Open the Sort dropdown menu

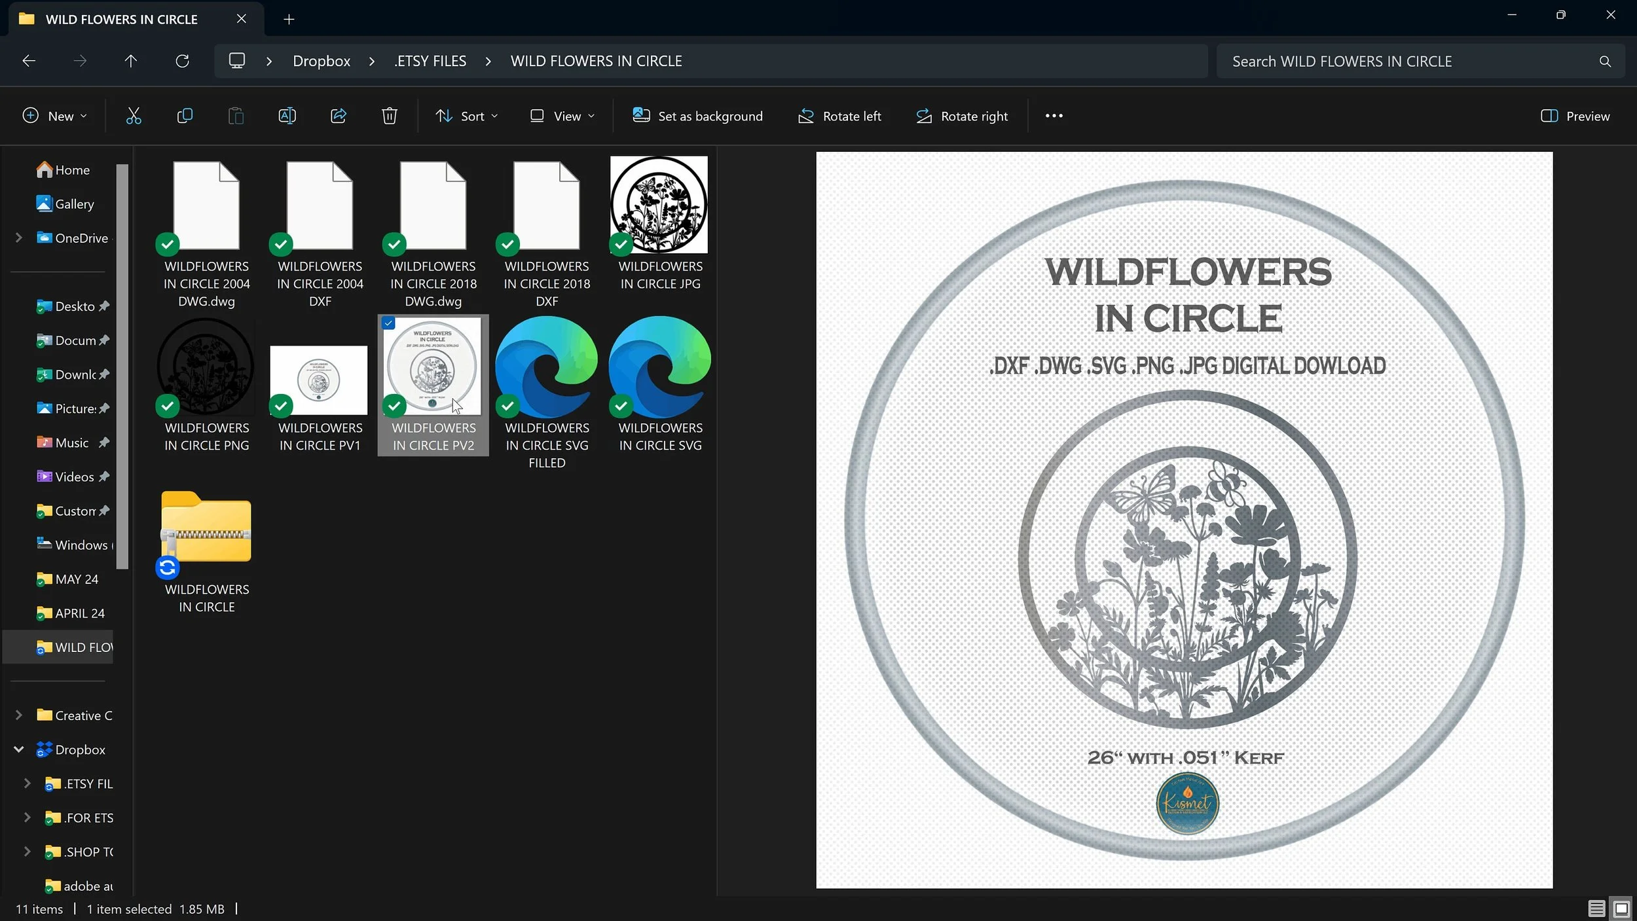pos(467,117)
